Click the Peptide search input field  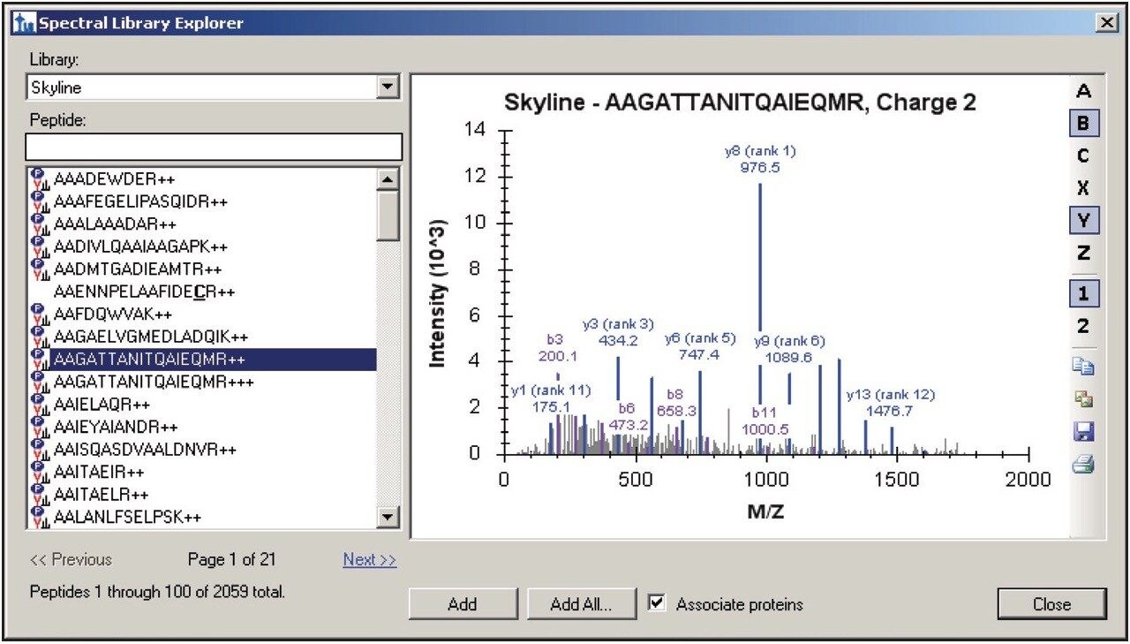tap(214, 146)
